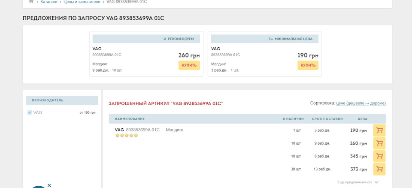This screenshot has height=188, width=412.
Task: Open sorting dropdown цене (дешевле → дороже)
Action: click(361, 103)
